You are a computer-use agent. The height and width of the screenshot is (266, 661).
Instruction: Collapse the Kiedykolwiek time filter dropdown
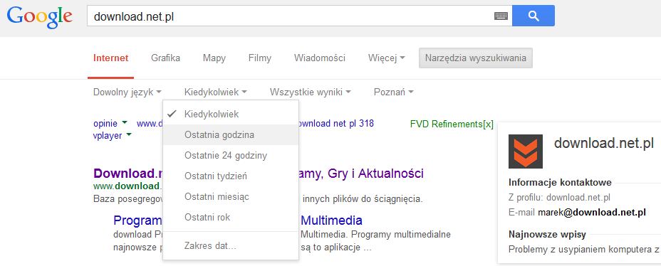[215, 92]
